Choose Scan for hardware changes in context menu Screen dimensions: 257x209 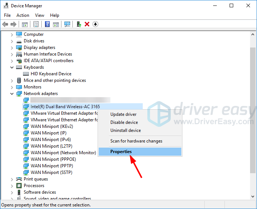click(140, 141)
